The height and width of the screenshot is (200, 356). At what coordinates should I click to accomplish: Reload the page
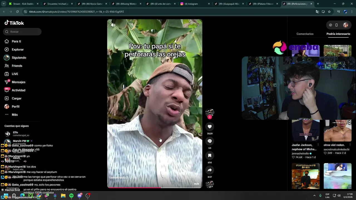click(17, 12)
